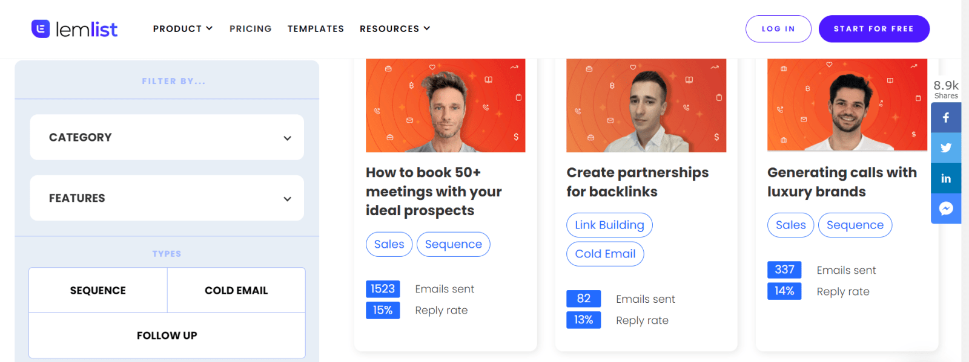Select the Link Building tag
This screenshot has height=362, width=969.
(x=609, y=225)
